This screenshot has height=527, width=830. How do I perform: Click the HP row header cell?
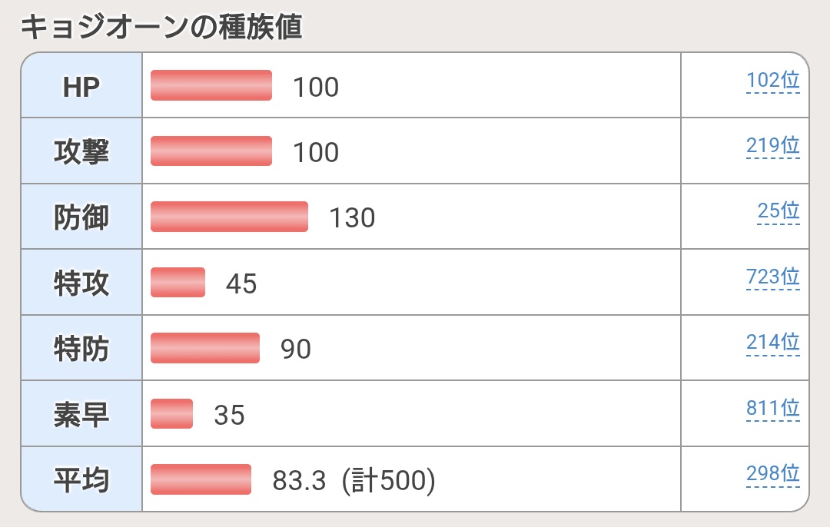click(x=81, y=87)
